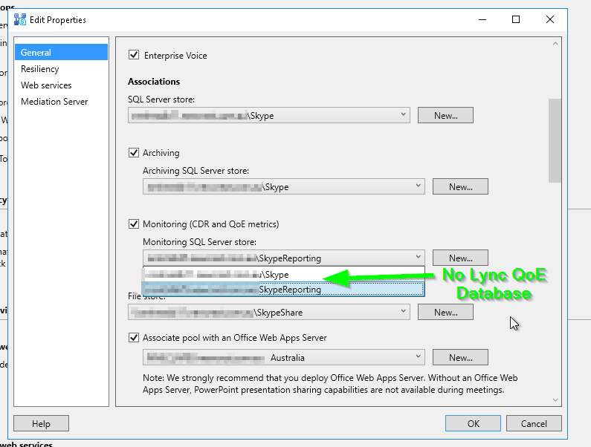591x447 pixels.
Task: Confirm changes with the OK button
Action: [x=473, y=423]
